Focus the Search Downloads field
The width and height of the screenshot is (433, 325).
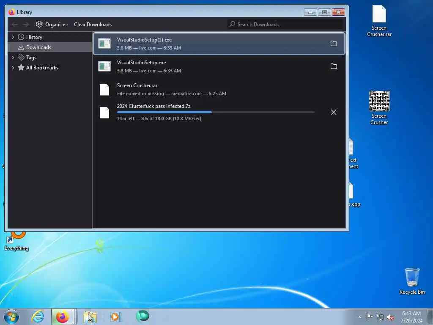click(286, 24)
